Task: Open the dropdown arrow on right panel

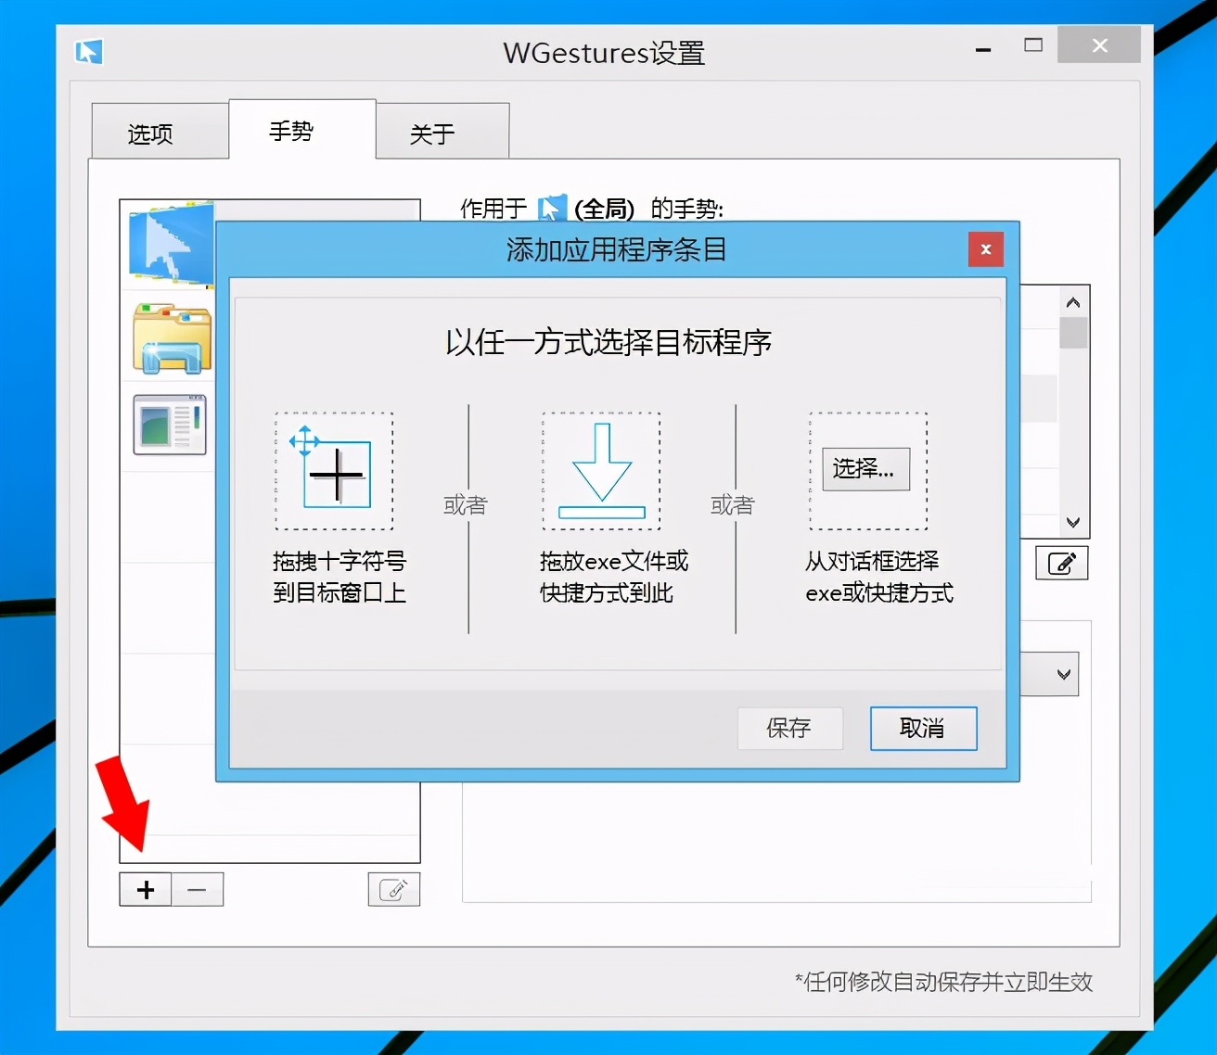Action: tap(1064, 675)
